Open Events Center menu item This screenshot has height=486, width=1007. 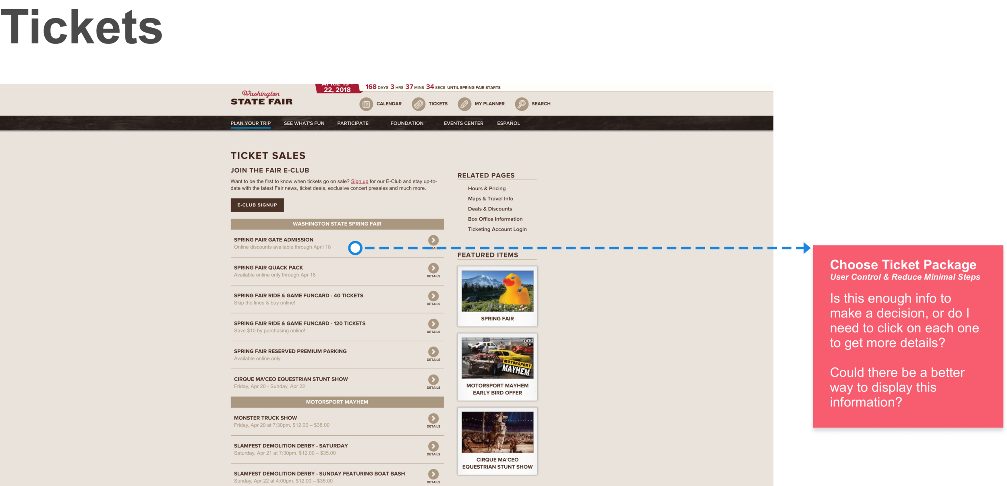coord(463,124)
